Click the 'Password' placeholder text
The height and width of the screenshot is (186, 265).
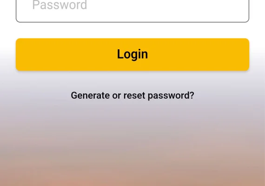coord(60,5)
